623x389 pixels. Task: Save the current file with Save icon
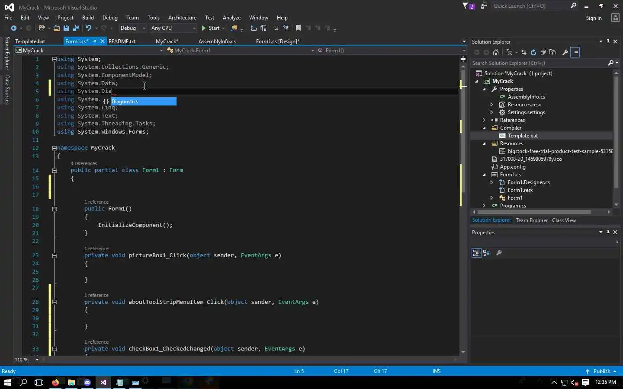tap(66, 28)
